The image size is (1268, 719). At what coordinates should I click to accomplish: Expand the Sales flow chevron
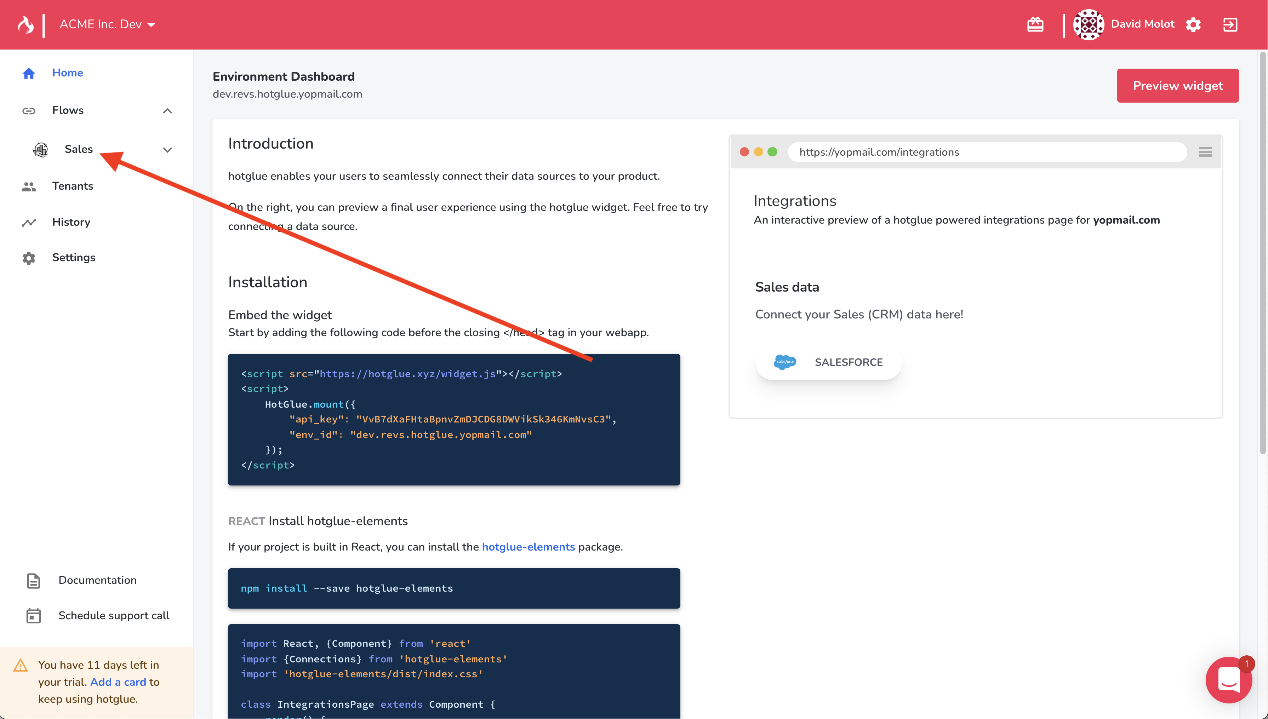[x=167, y=150]
